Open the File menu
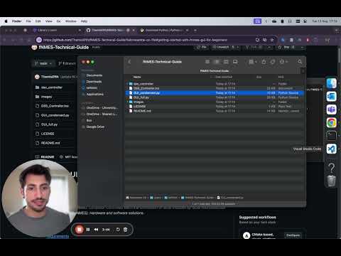 pyautogui.click(x=28, y=21)
